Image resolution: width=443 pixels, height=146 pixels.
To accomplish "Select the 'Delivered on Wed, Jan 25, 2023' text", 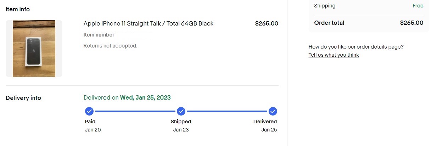I will (x=127, y=97).
